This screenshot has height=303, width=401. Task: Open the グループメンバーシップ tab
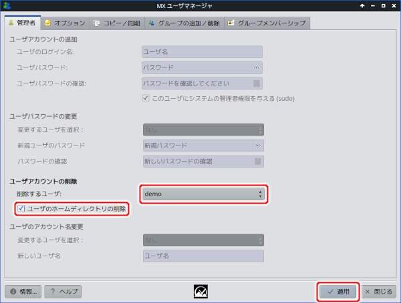[x=267, y=23]
